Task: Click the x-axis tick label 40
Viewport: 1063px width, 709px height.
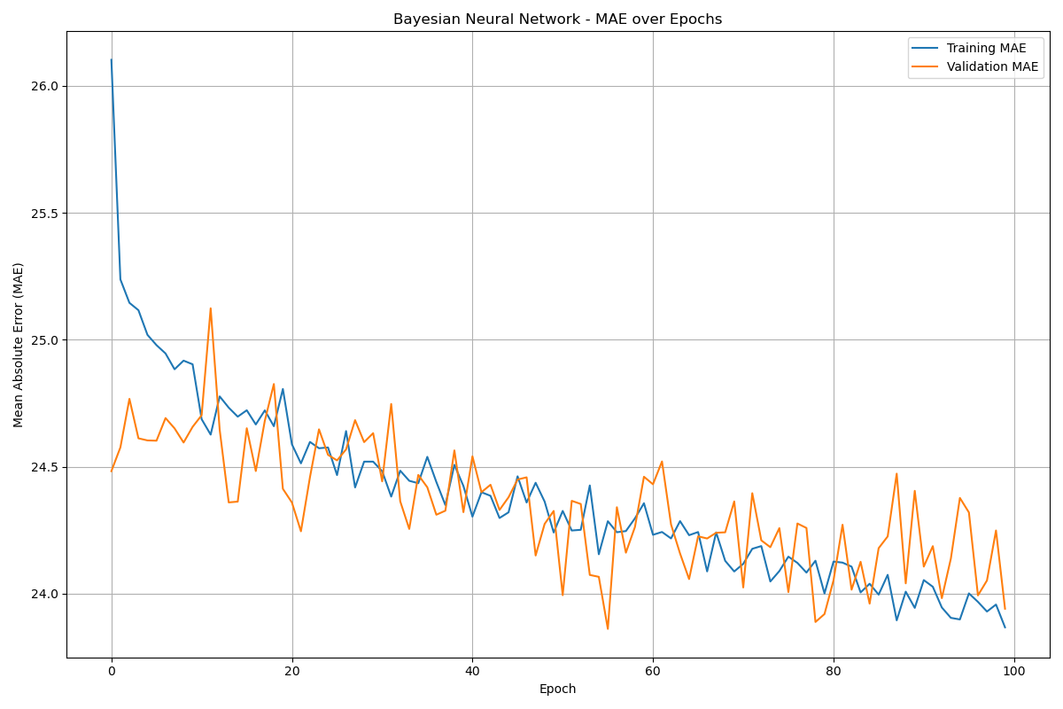Action: (472, 671)
